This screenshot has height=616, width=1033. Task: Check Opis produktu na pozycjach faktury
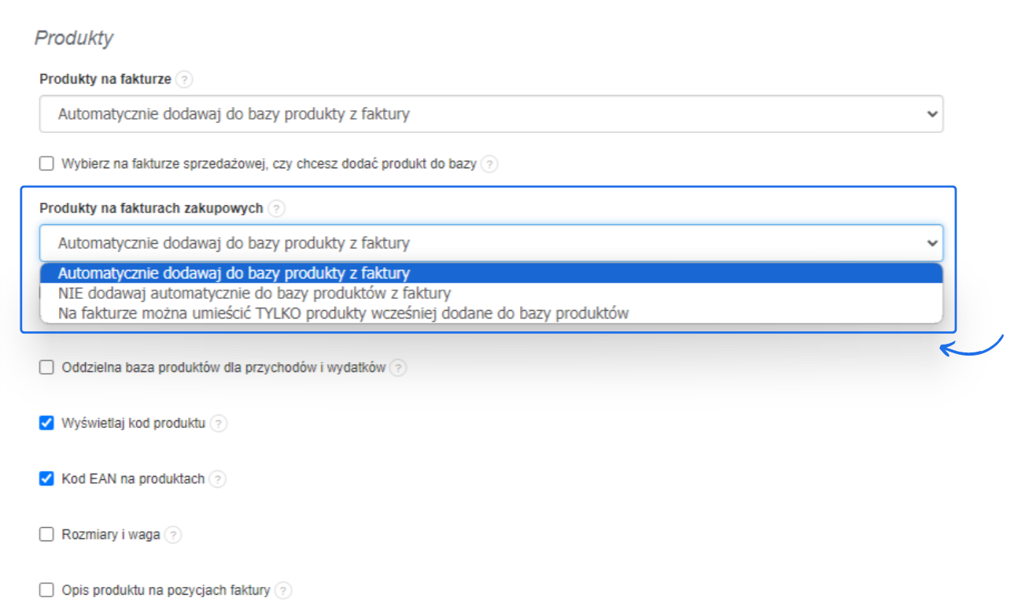coord(46,589)
